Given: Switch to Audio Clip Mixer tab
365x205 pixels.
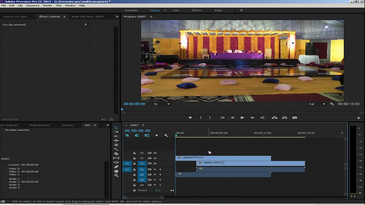Looking at the screenshot, I should 88,17.
